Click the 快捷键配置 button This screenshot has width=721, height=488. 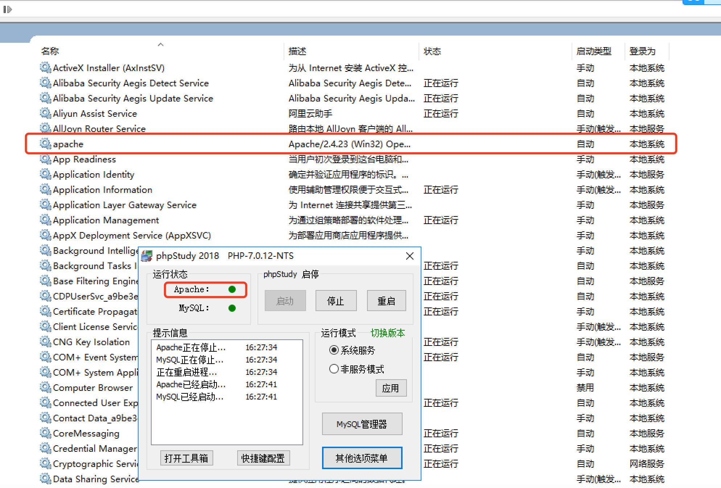pyautogui.click(x=263, y=458)
